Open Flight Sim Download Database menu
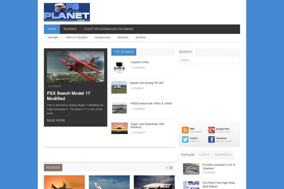This screenshot has height=189, width=284. tap(108, 29)
